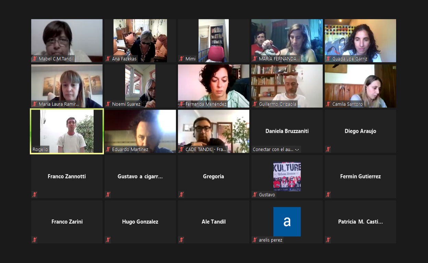This screenshot has height=263, width=428.
Task: Click muted mic icon on Franco Zannotti tile
Action: tap(34, 195)
